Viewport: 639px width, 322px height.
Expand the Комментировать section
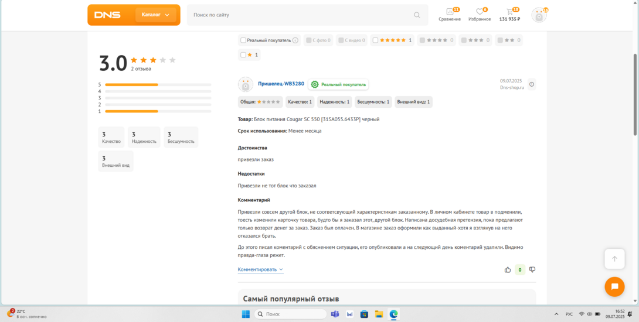tap(260, 270)
